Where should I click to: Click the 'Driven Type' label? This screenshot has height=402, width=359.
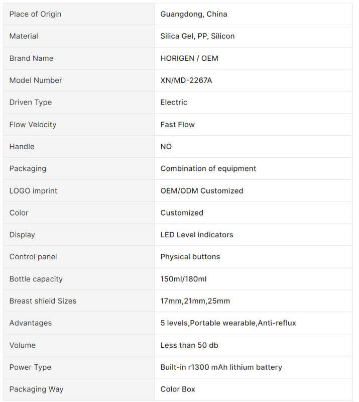pos(31,103)
